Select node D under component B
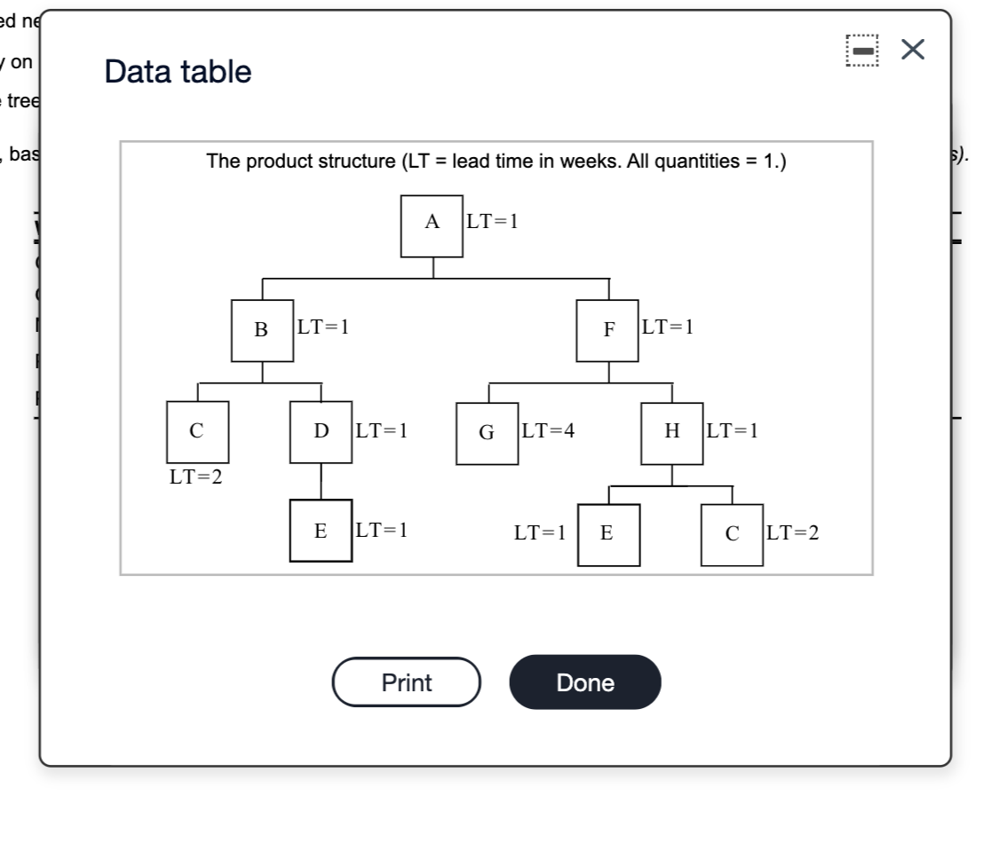The height and width of the screenshot is (843, 984). coord(321,433)
